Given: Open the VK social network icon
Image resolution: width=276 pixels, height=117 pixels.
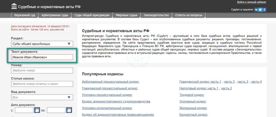Looking at the screenshot, I should (x=256, y=10).
